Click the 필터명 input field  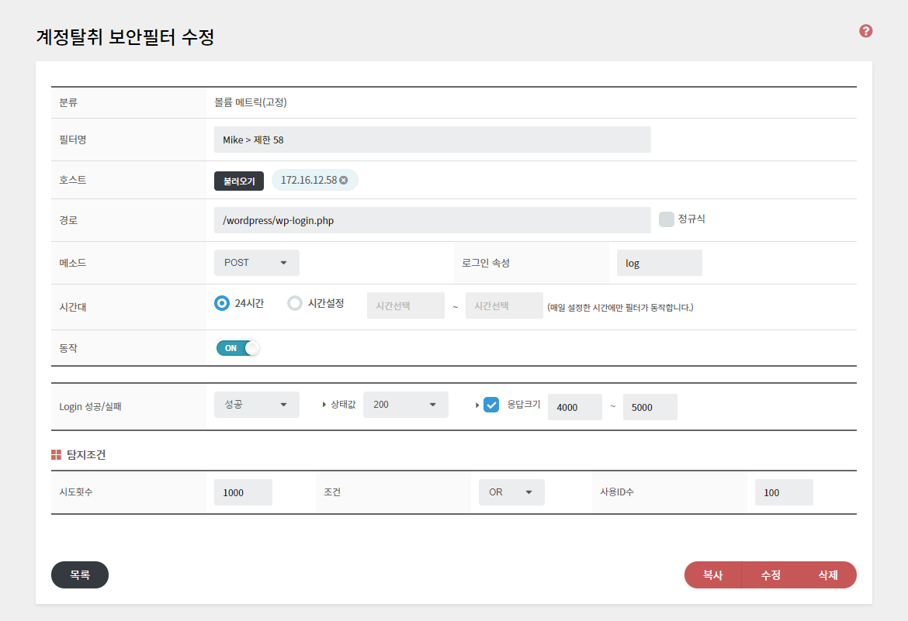432,140
